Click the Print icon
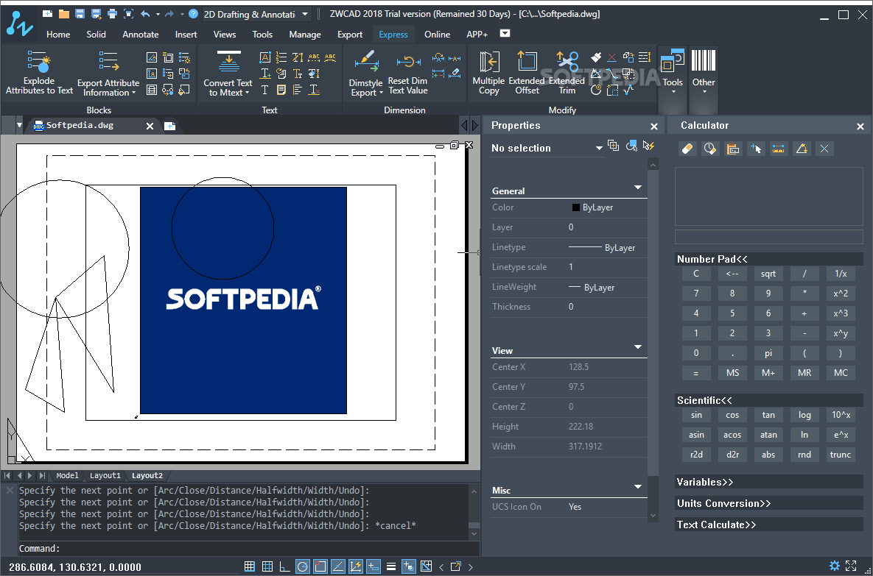The image size is (873, 576). click(112, 14)
